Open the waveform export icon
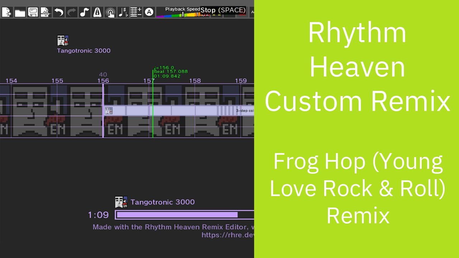Screen dimensions: 459x258 46,12
